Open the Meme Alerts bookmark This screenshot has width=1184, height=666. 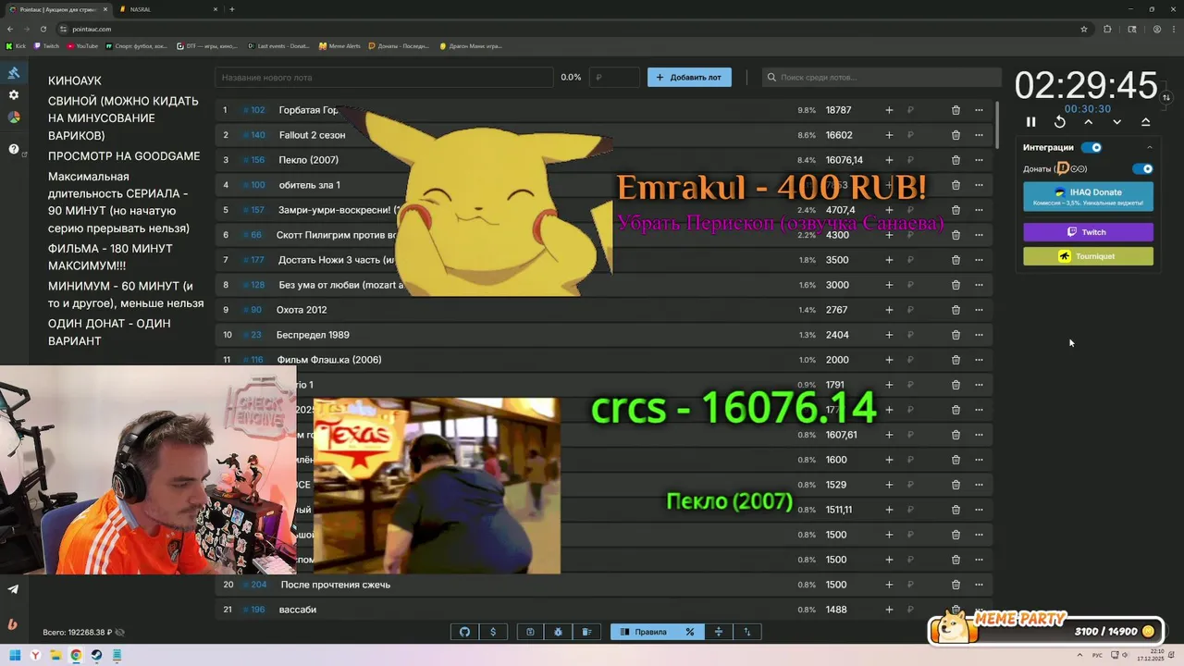coord(339,45)
